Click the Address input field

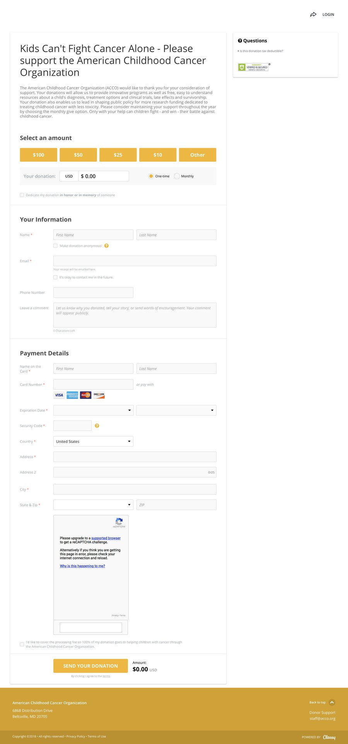pos(135,457)
